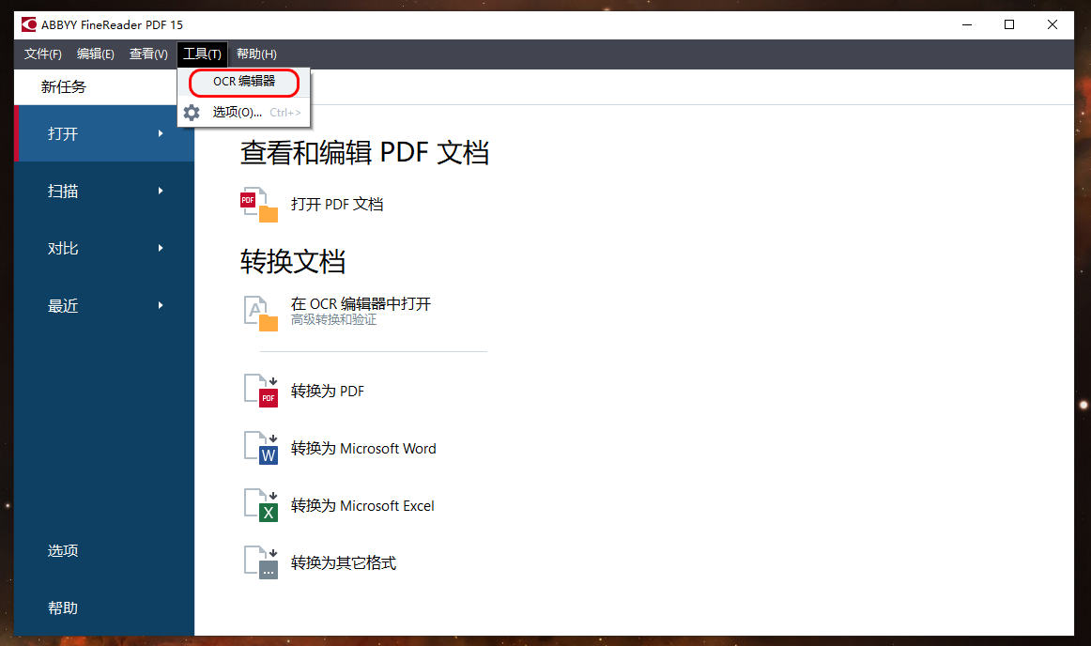Click the 高级转换和验证 subtitle text
This screenshot has height=646, width=1091.
tap(333, 319)
